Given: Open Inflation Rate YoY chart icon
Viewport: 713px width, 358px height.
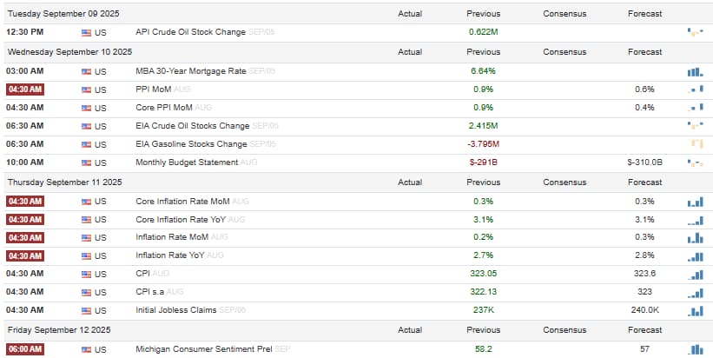Looking at the screenshot, I should click(x=696, y=256).
